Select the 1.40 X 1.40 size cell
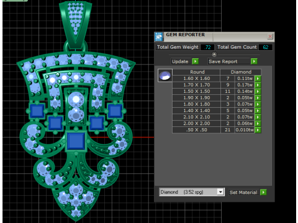Image resolution: width=298 pixels, height=223 pixels. (197, 111)
